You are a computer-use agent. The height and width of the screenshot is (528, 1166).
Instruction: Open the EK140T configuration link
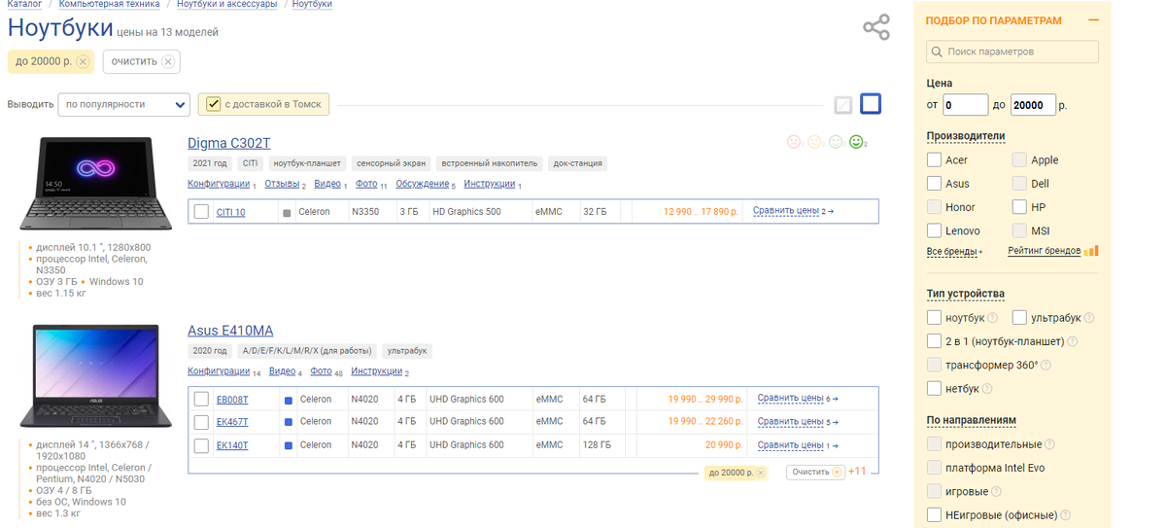(x=232, y=445)
